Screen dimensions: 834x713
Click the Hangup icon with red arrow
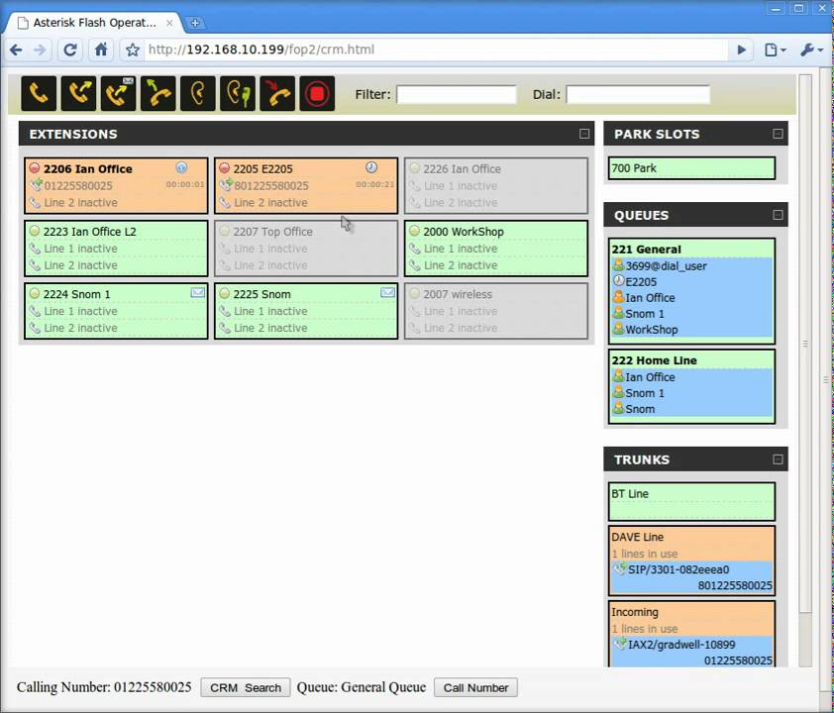click(277, 94)
